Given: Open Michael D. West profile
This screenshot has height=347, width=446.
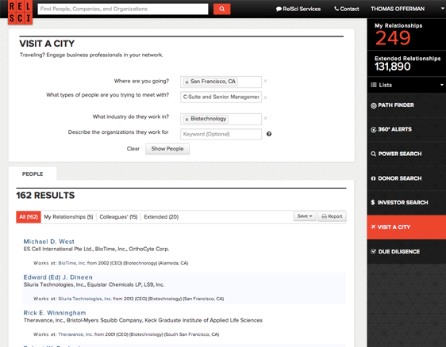Looking at the screenshot, I should click(49, 242).
